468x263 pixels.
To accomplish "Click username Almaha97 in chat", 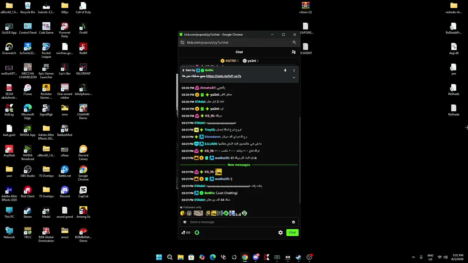I will point(208,88).
